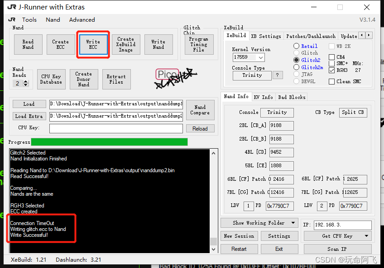Switch to the Nand Info tab
384x268 pixels.
(x=236, y=97)
